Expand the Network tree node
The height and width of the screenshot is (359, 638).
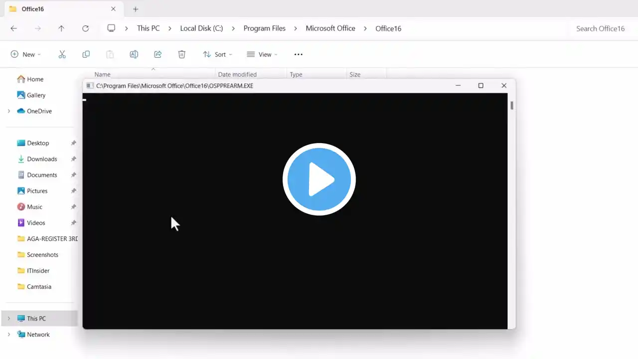pos(9,335)
